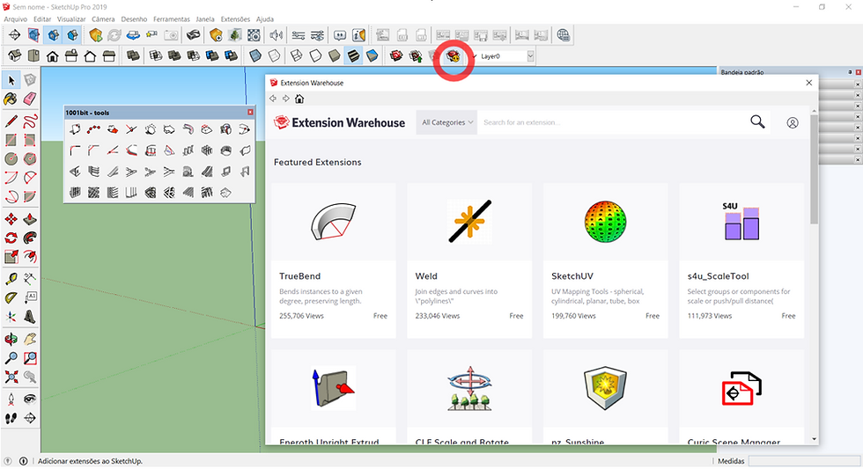Open the Ajuda menu
The height and width of the screenshot is (469, 863).
[x=265, y=19]
